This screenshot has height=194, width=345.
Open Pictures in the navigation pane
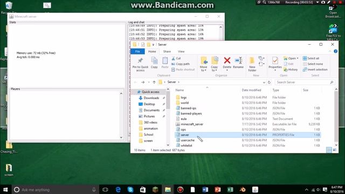[149, 116]
